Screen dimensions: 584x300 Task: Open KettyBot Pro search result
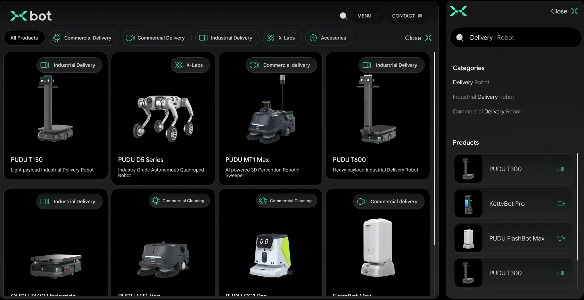[x=513, y=204]
